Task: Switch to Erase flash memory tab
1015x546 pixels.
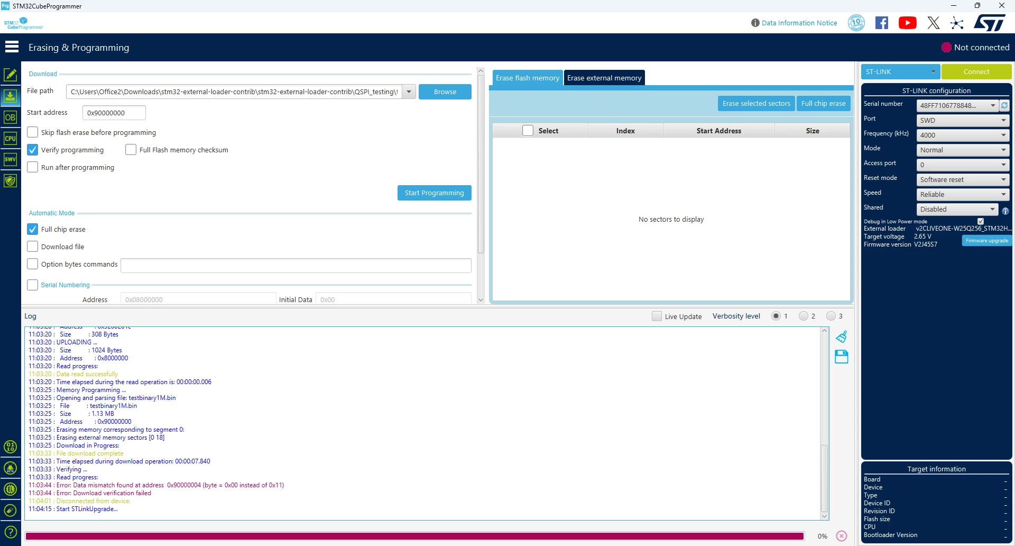Action: tap(527, 78)
